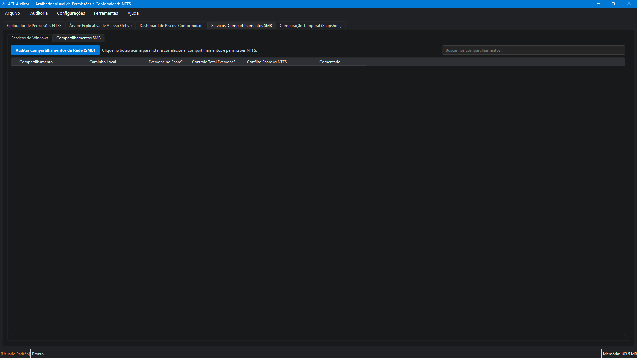
Task: Minimize the ACL Auditor window
Action: pyautogui.click(x=598, y=4)
